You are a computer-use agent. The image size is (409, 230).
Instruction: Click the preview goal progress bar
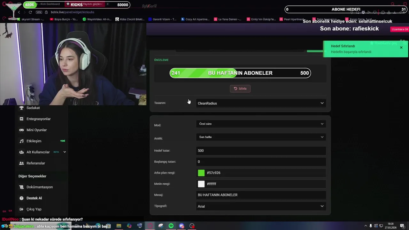click(240, 73)
